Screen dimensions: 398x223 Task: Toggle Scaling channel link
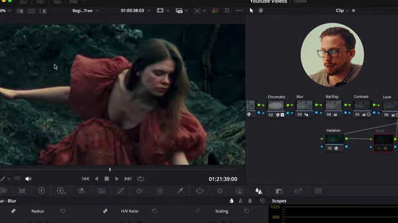click(198, 211)
